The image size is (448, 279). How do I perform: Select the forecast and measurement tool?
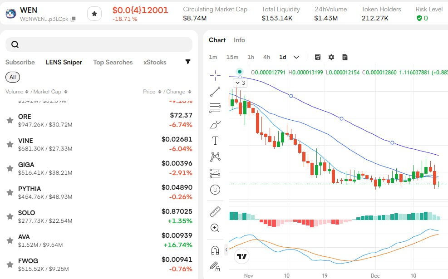(215, 173)
